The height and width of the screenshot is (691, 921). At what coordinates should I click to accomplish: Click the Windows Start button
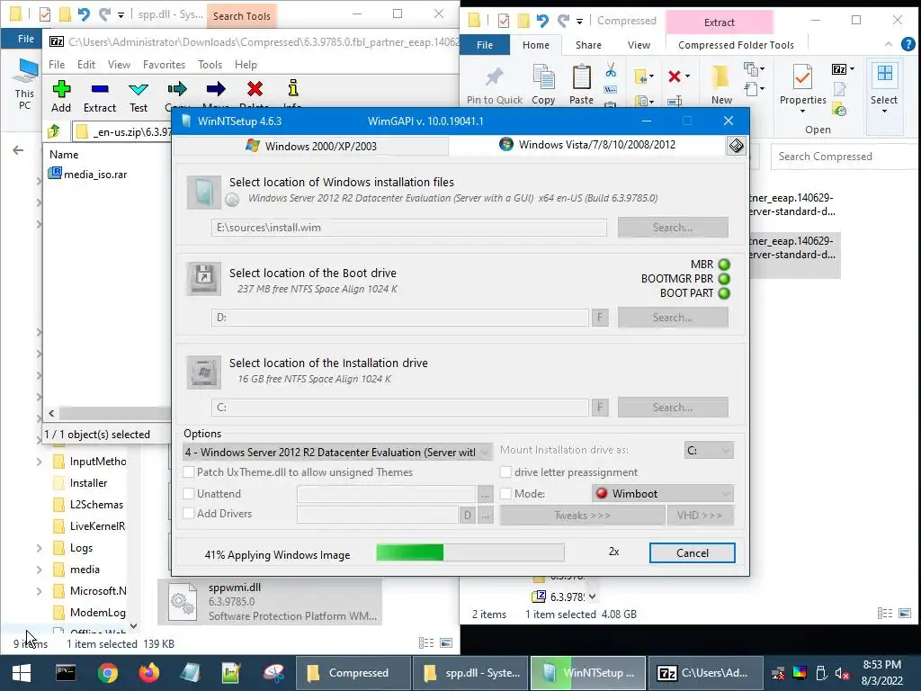[22, 673]
